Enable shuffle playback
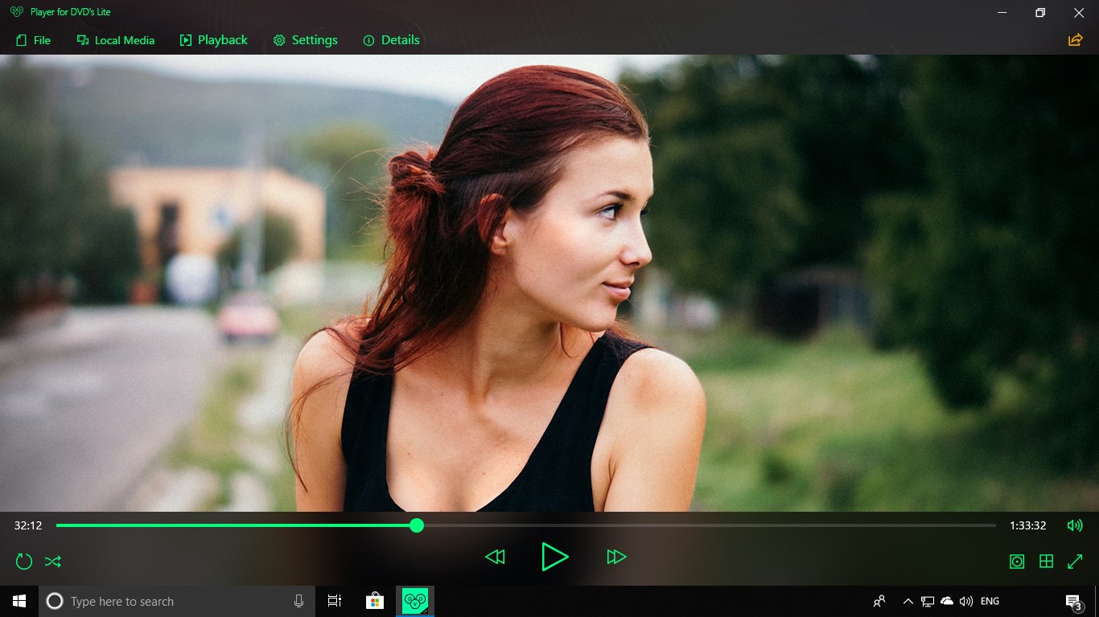Screen dimensions: 1099x617 tap(52, 561)
